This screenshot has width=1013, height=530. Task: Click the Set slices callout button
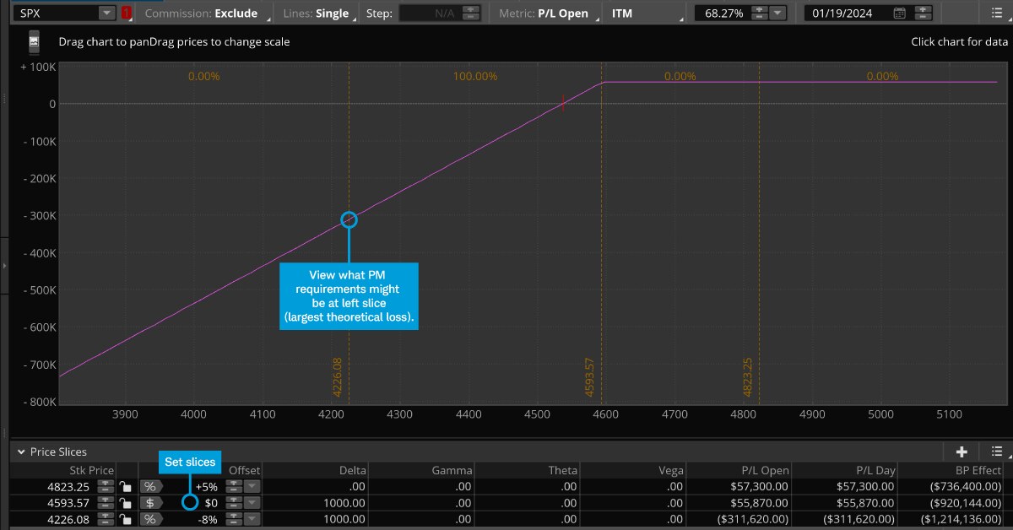[189, 462]
